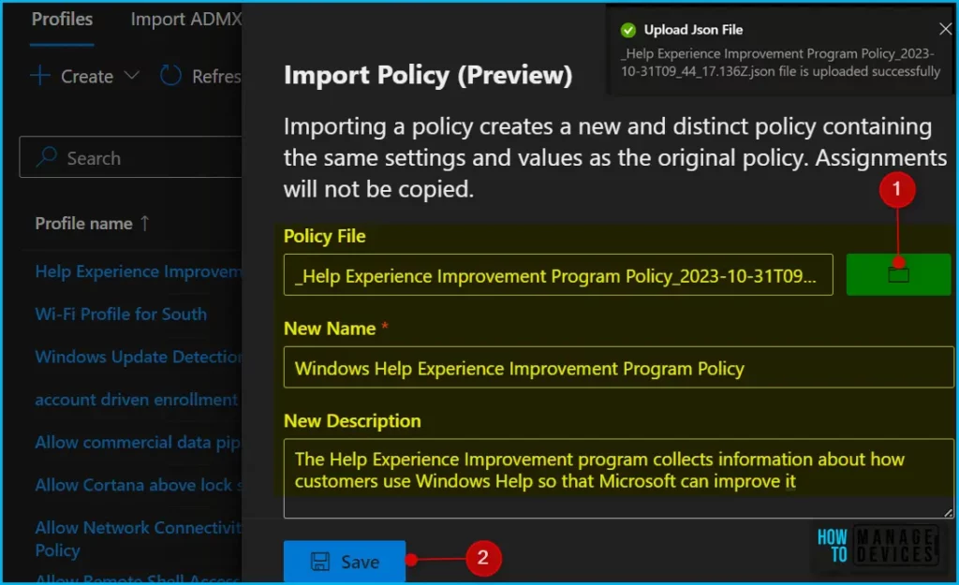This screenshot has height=585, width=959.
Task: Click the description resize handle
Action: (948, 513)
